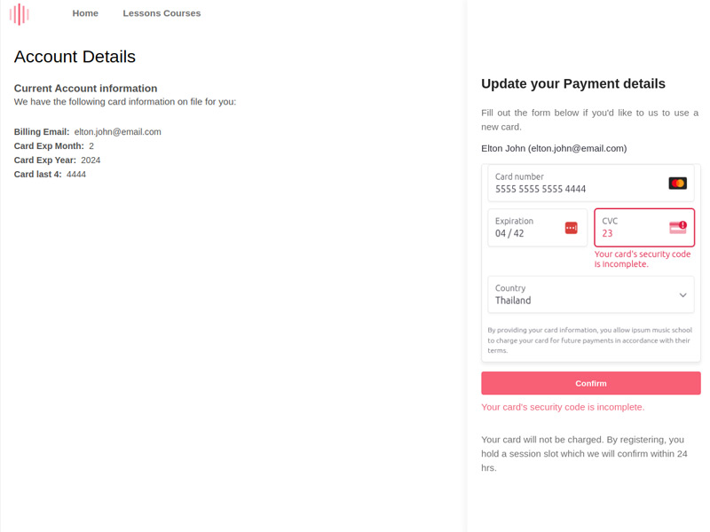Click the expiration field error icon

[571, 228]
